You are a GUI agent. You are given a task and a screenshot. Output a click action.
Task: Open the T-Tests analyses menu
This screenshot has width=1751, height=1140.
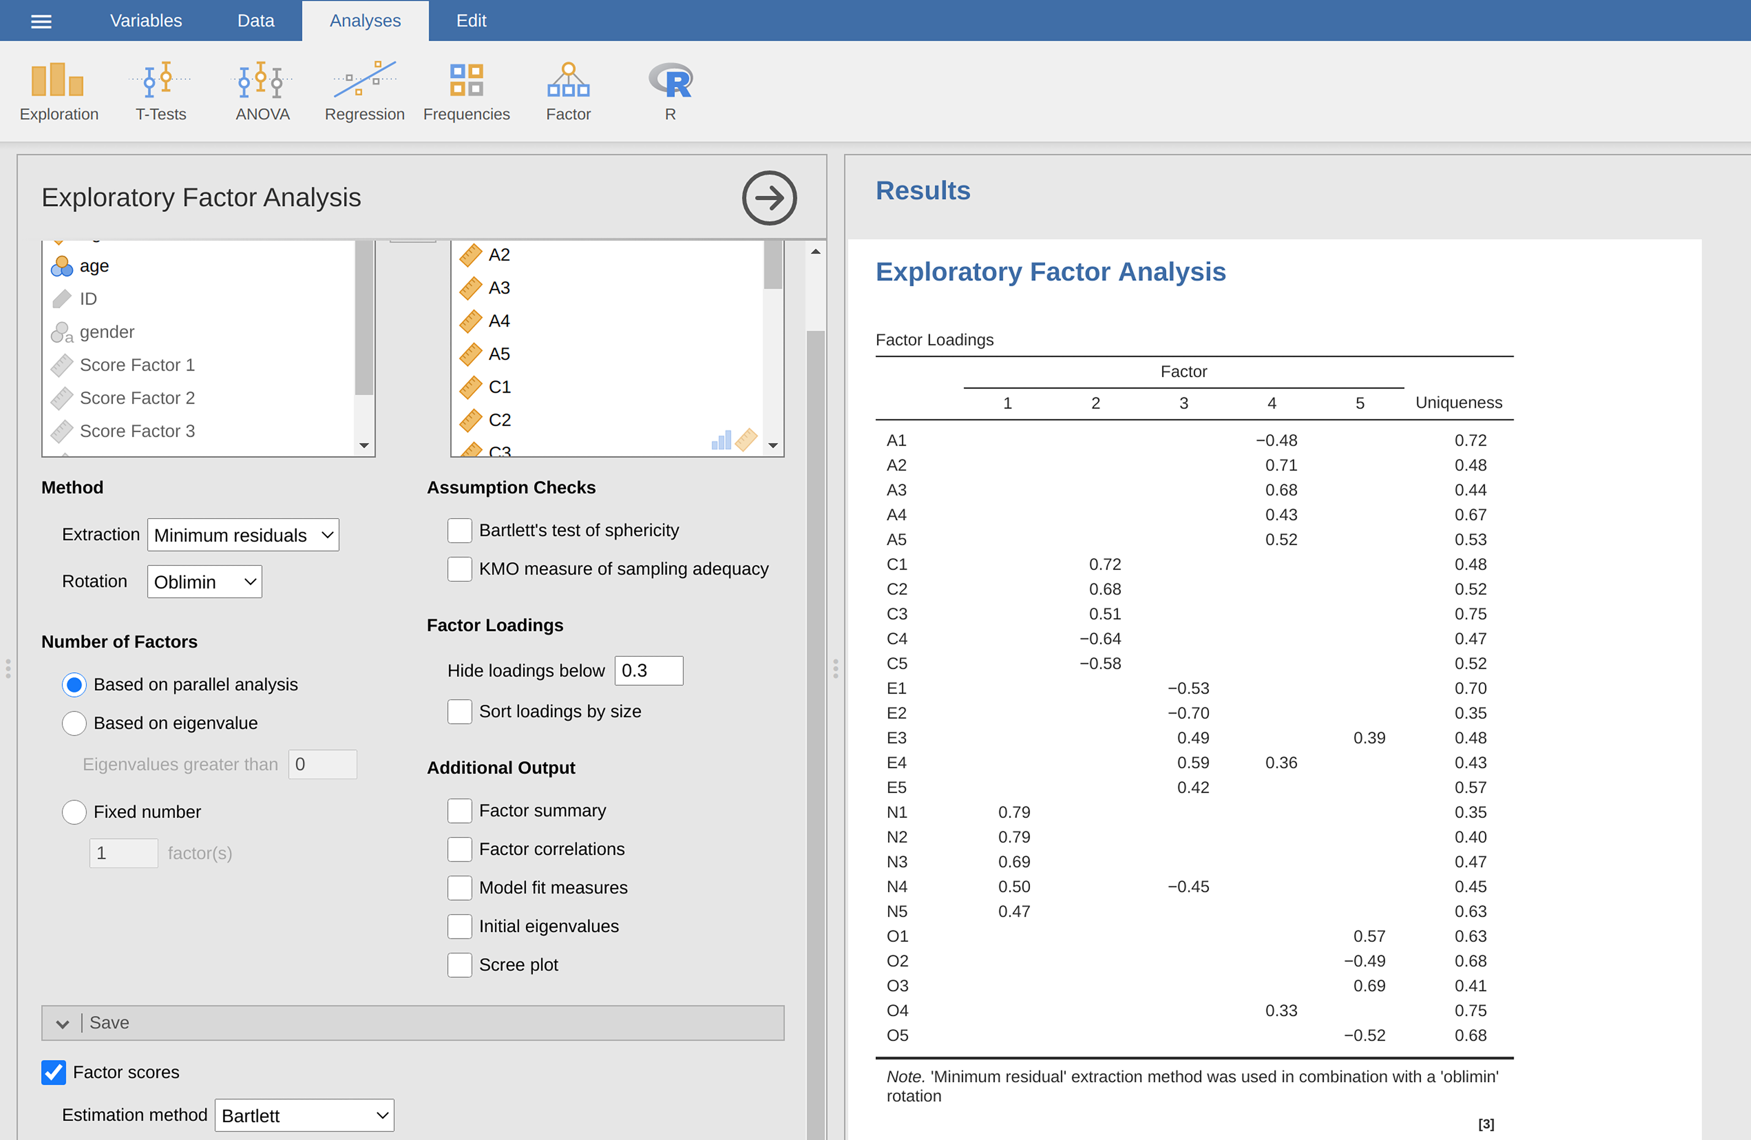click(160, 92)
